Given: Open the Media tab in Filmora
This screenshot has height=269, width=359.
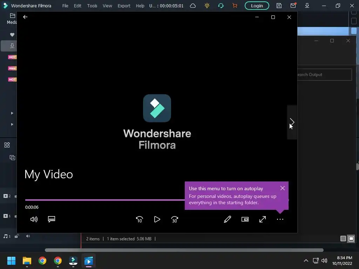Looking at the screenshot, I should pyautogui.click(x=12, y=19).
